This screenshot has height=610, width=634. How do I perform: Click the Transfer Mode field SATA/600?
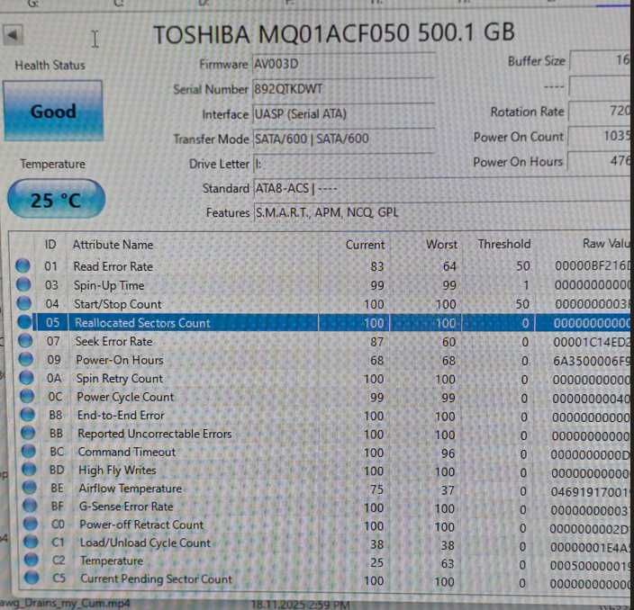click(344, 139)
